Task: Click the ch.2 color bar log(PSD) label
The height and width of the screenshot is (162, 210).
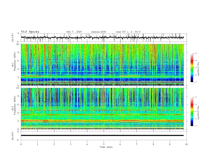Action: pos(198,113)
